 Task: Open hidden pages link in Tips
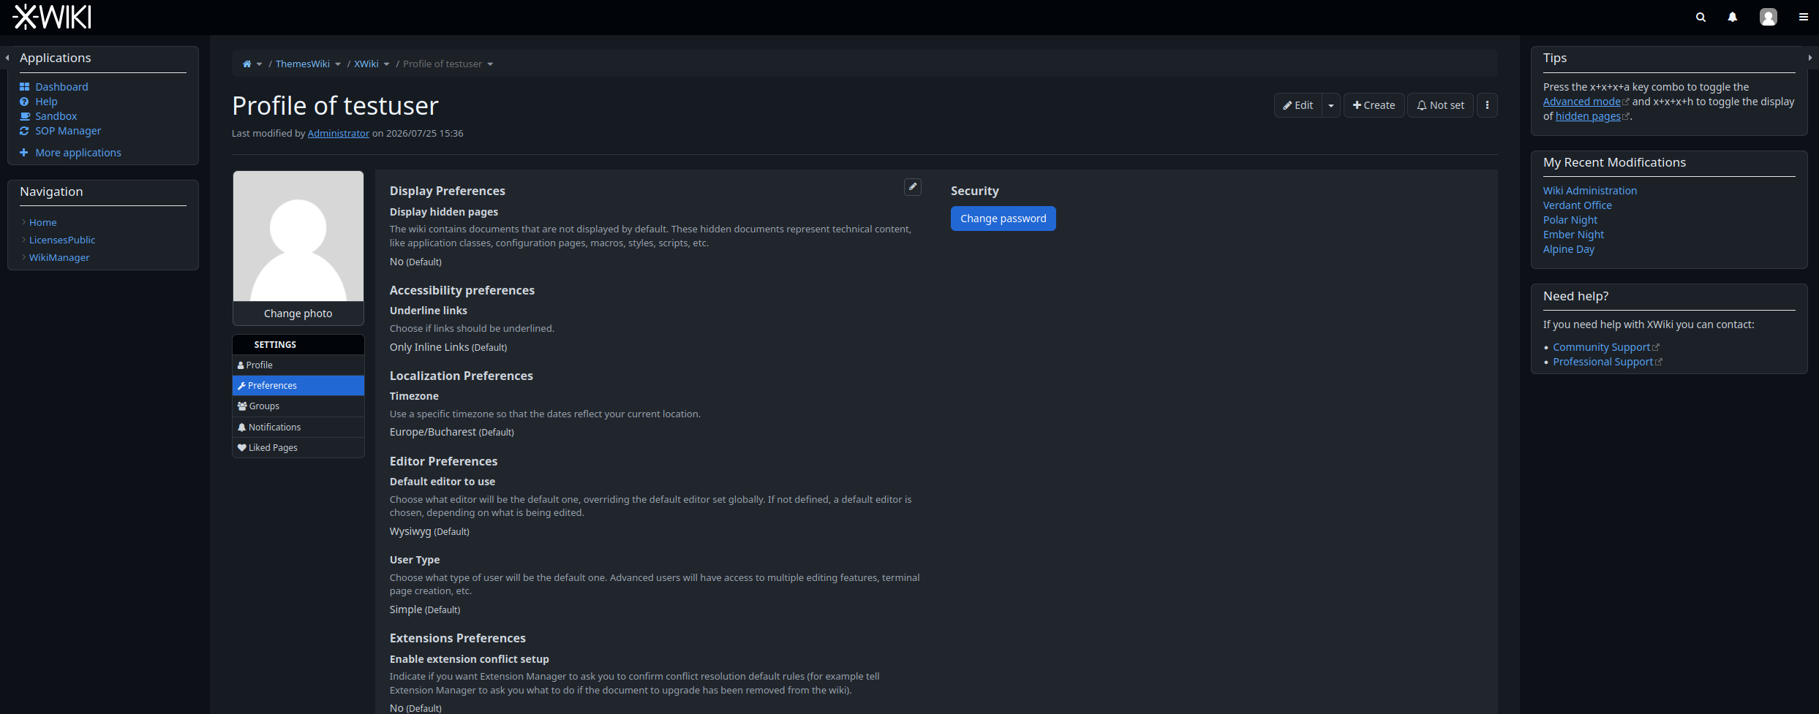tap(1588, 117)
